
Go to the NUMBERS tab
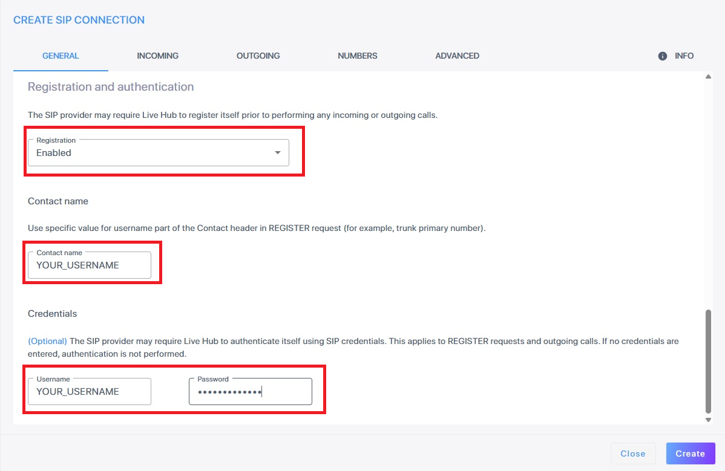tap(357, 56)
